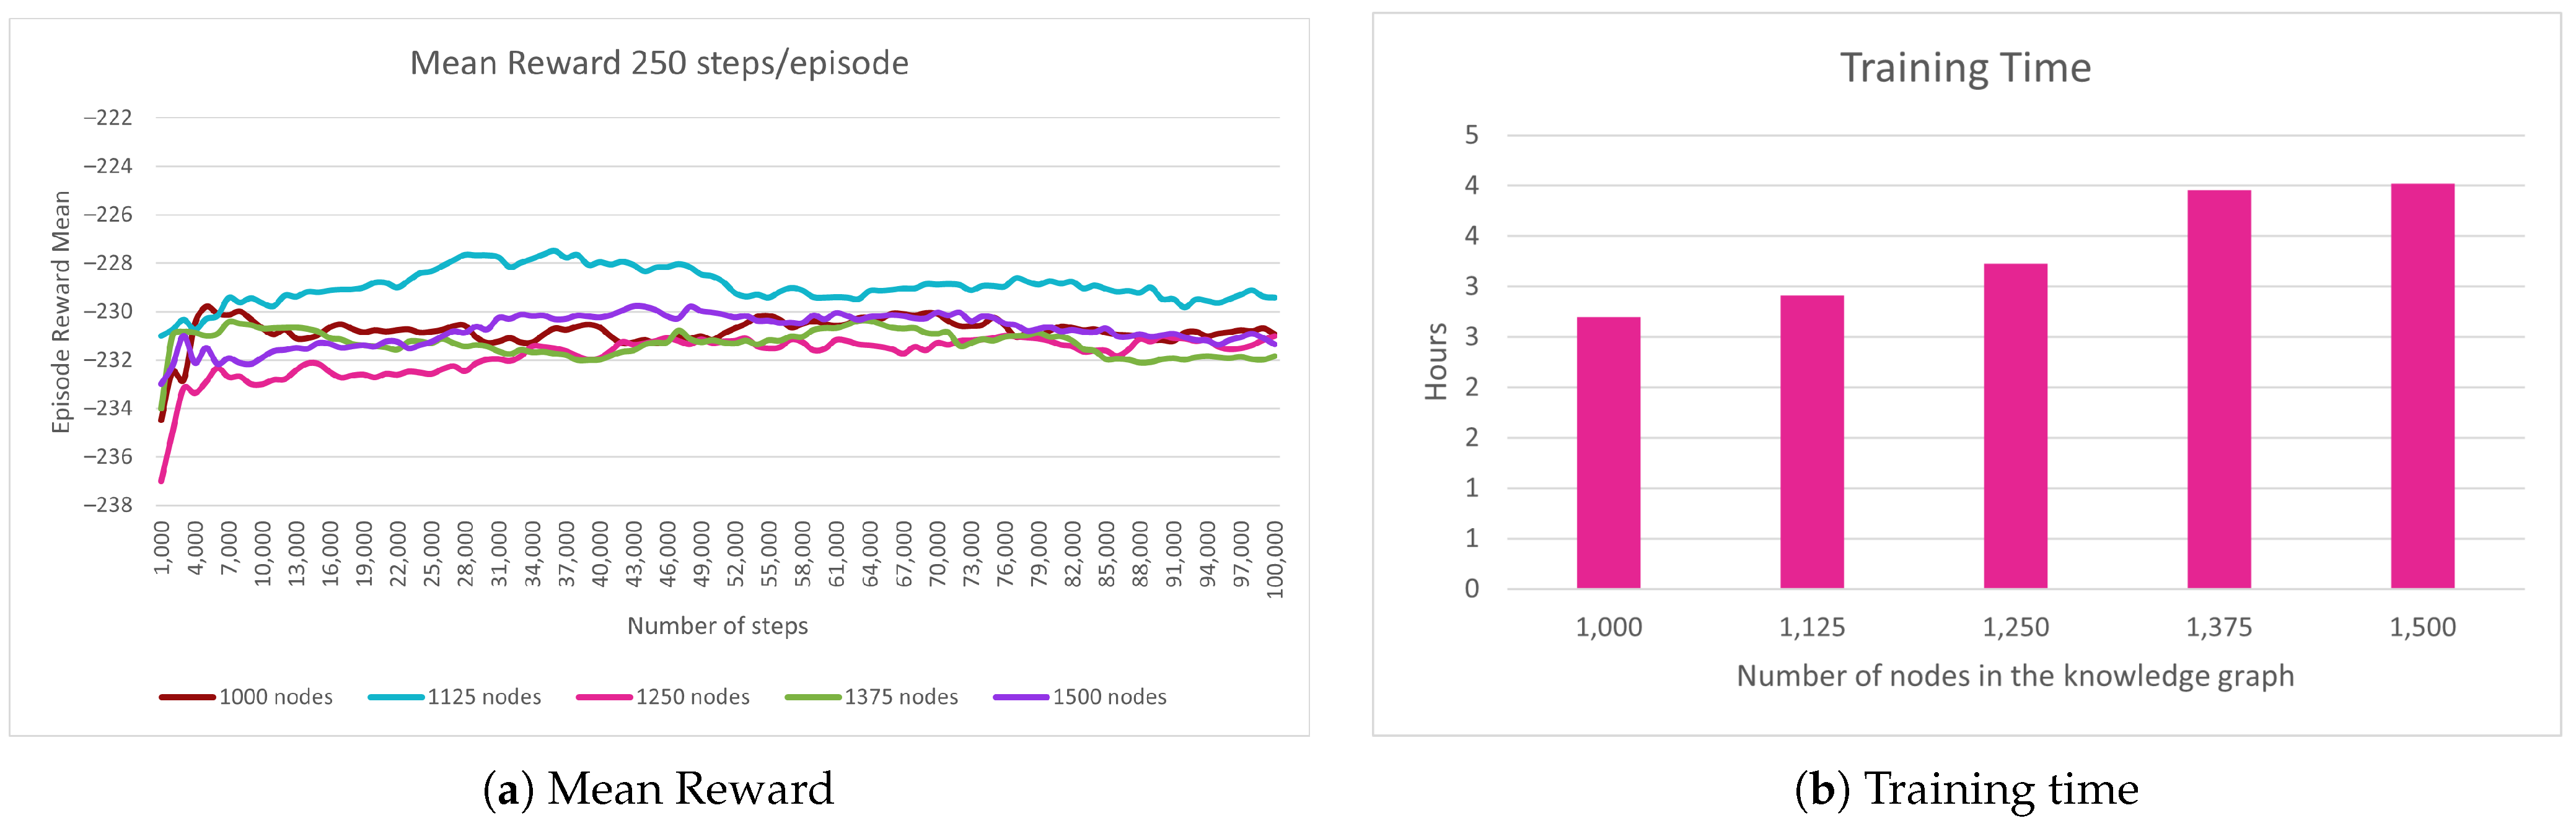Click the 100,000 x-axis tick label
Viewport: 2576px width, 826px height.
[1274, 559]
